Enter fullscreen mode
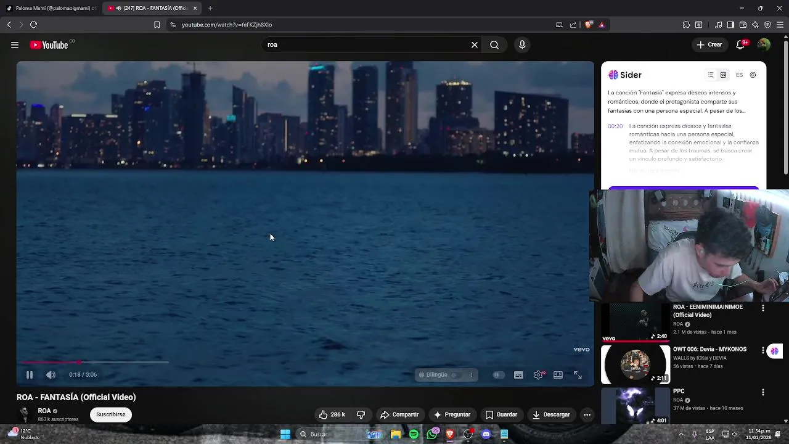The image size is (789, 444). click(x=578, y=375)
